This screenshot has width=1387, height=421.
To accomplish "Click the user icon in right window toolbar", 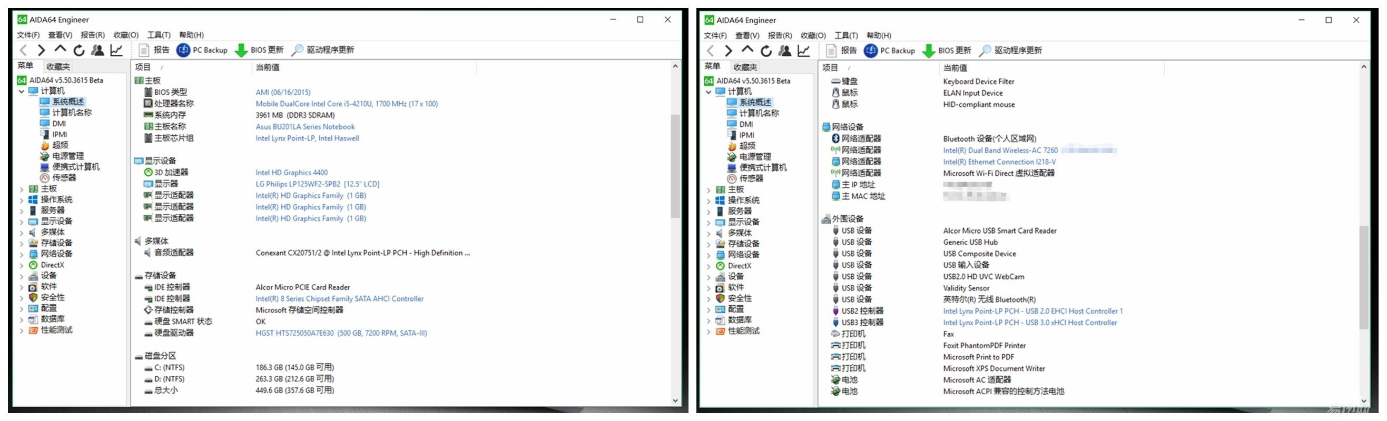I will click(785, 51).
